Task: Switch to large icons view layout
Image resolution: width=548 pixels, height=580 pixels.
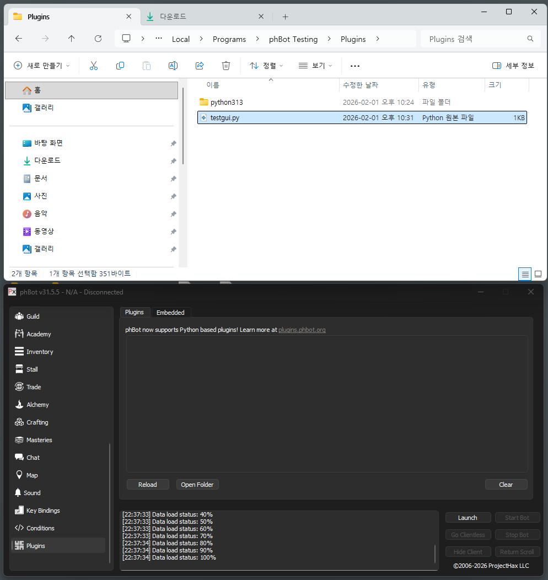Action: [538, 273]
